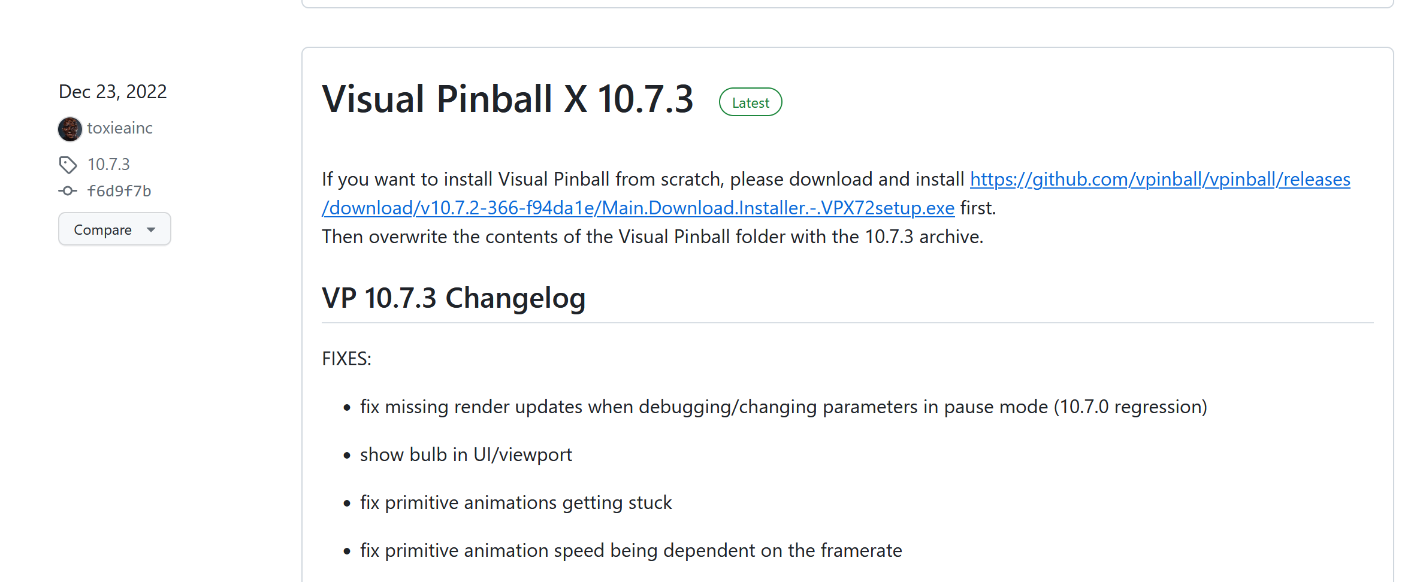Screen dimensions: 1426x582
Task: Click the tag icon beside 10.7.3
Action: coord(68,165)
